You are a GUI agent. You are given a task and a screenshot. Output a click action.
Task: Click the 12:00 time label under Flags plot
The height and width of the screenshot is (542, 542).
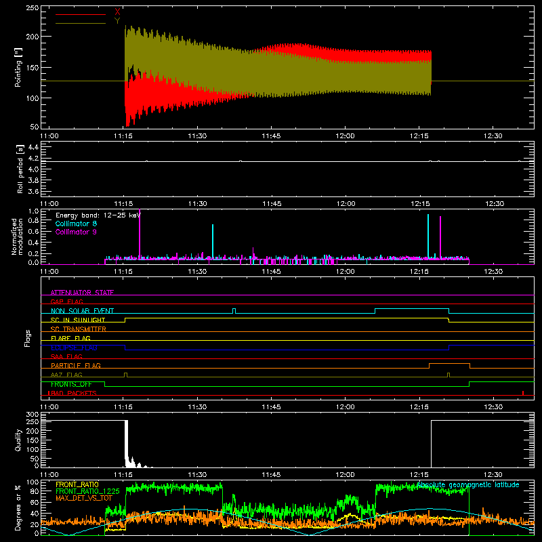[x=346, y=407]
